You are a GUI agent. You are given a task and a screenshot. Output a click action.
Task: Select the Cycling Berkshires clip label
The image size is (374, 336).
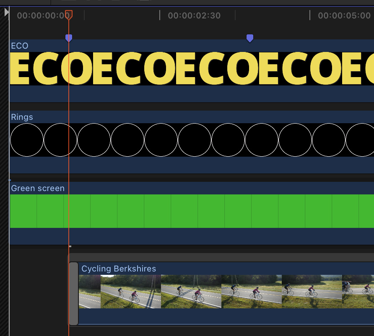click(119, 269)
